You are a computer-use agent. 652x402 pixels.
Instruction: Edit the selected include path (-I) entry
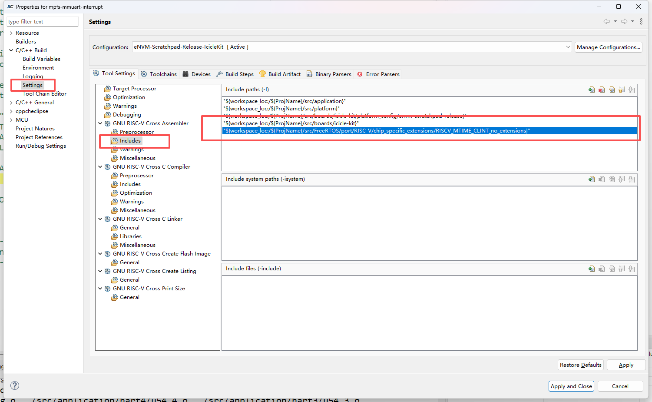coord(612,90)
